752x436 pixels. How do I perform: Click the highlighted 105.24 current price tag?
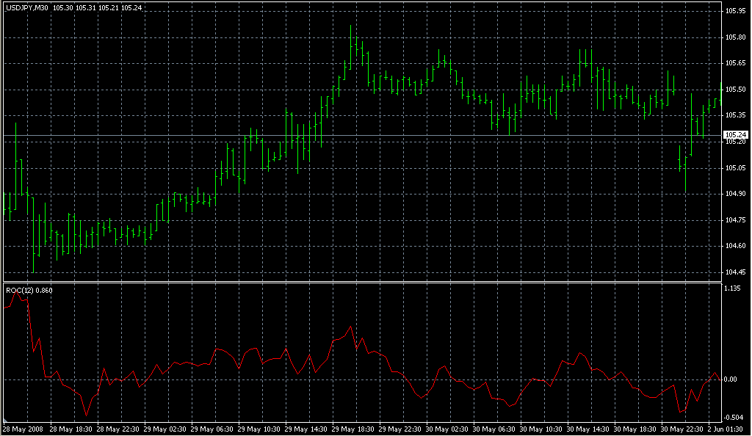[735, 135]
